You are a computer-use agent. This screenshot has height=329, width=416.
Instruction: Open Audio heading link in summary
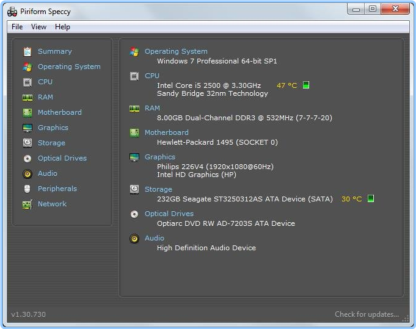point(155,238)
